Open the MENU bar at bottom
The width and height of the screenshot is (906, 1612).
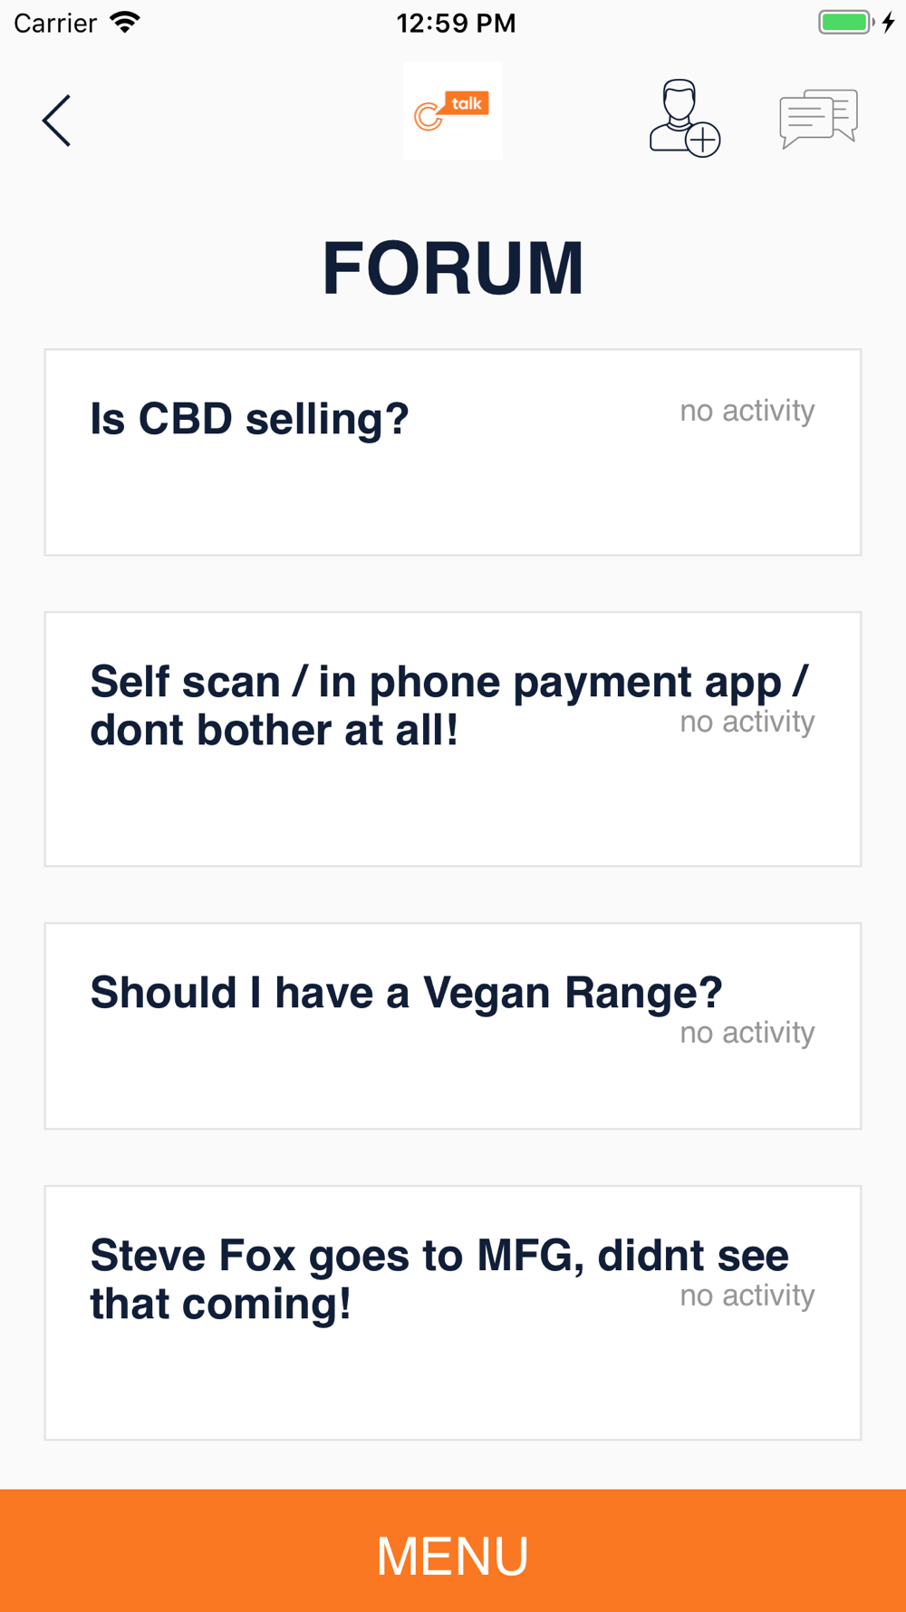tap(453, 1550)
